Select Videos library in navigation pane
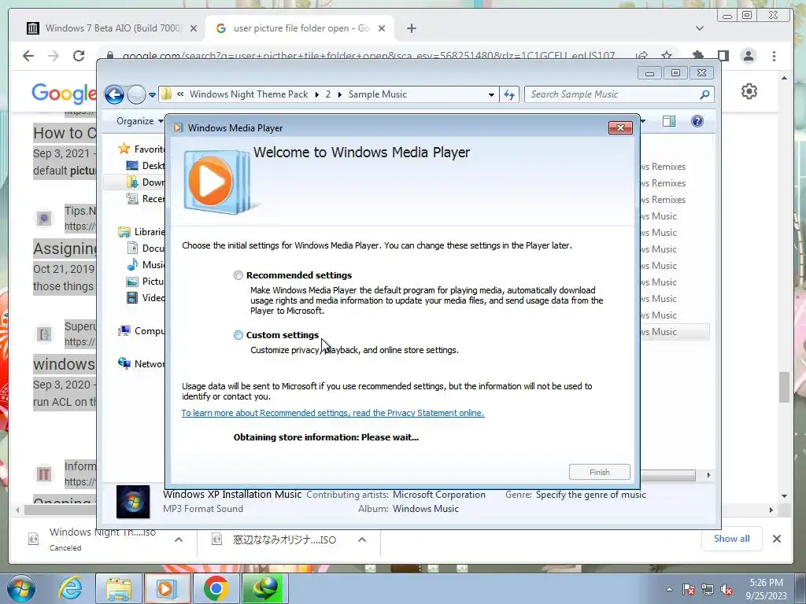Viewport: 806px width, 604px height. [146, 297]
